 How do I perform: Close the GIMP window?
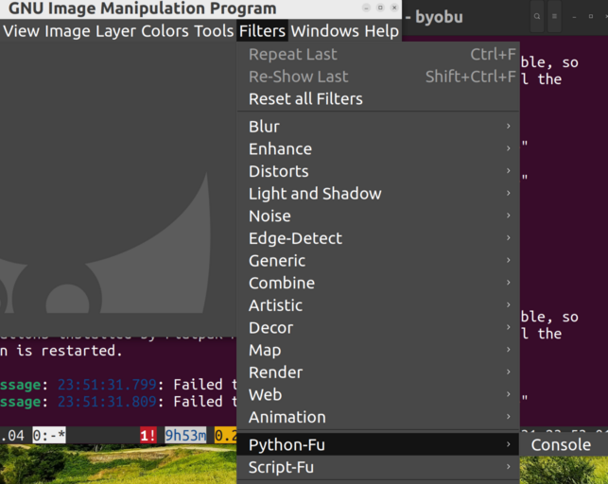pyautogui.click(x=394, y=8)
